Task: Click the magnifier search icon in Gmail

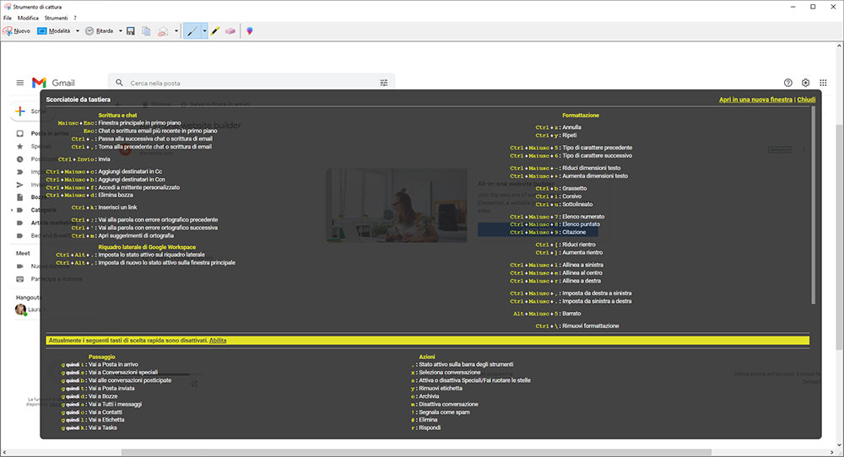Action: click(120, 83)
